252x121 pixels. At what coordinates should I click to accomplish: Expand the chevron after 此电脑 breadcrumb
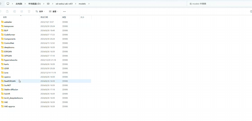[x=25, y=4]
